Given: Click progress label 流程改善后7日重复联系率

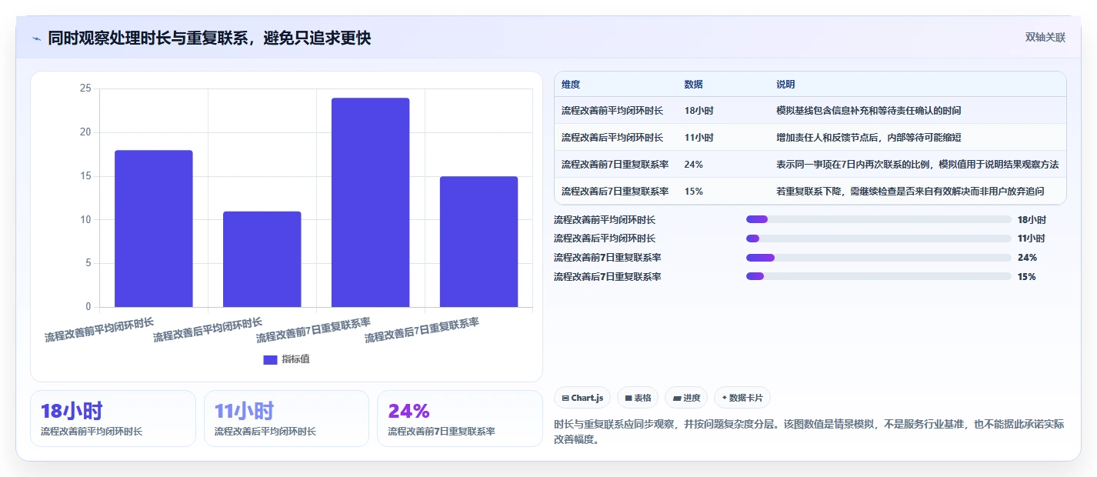Looking at the screenshot, I should point(607,277).
